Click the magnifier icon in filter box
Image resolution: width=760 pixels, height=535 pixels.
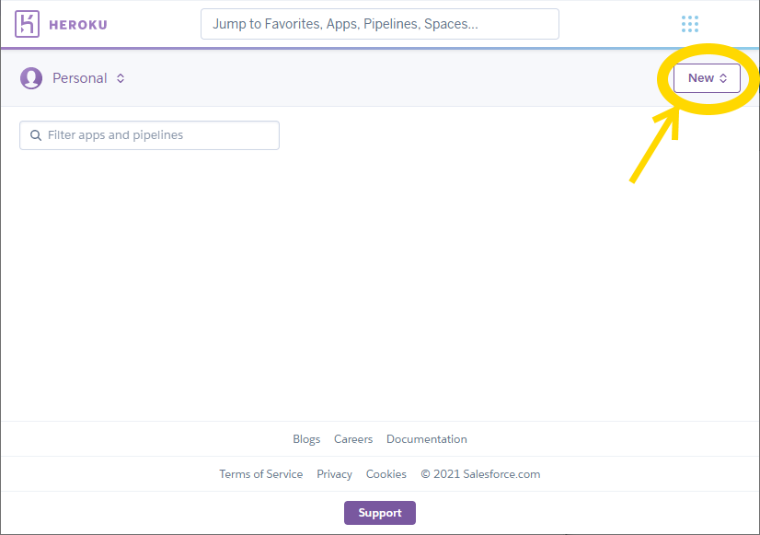(x=36, y=135)
